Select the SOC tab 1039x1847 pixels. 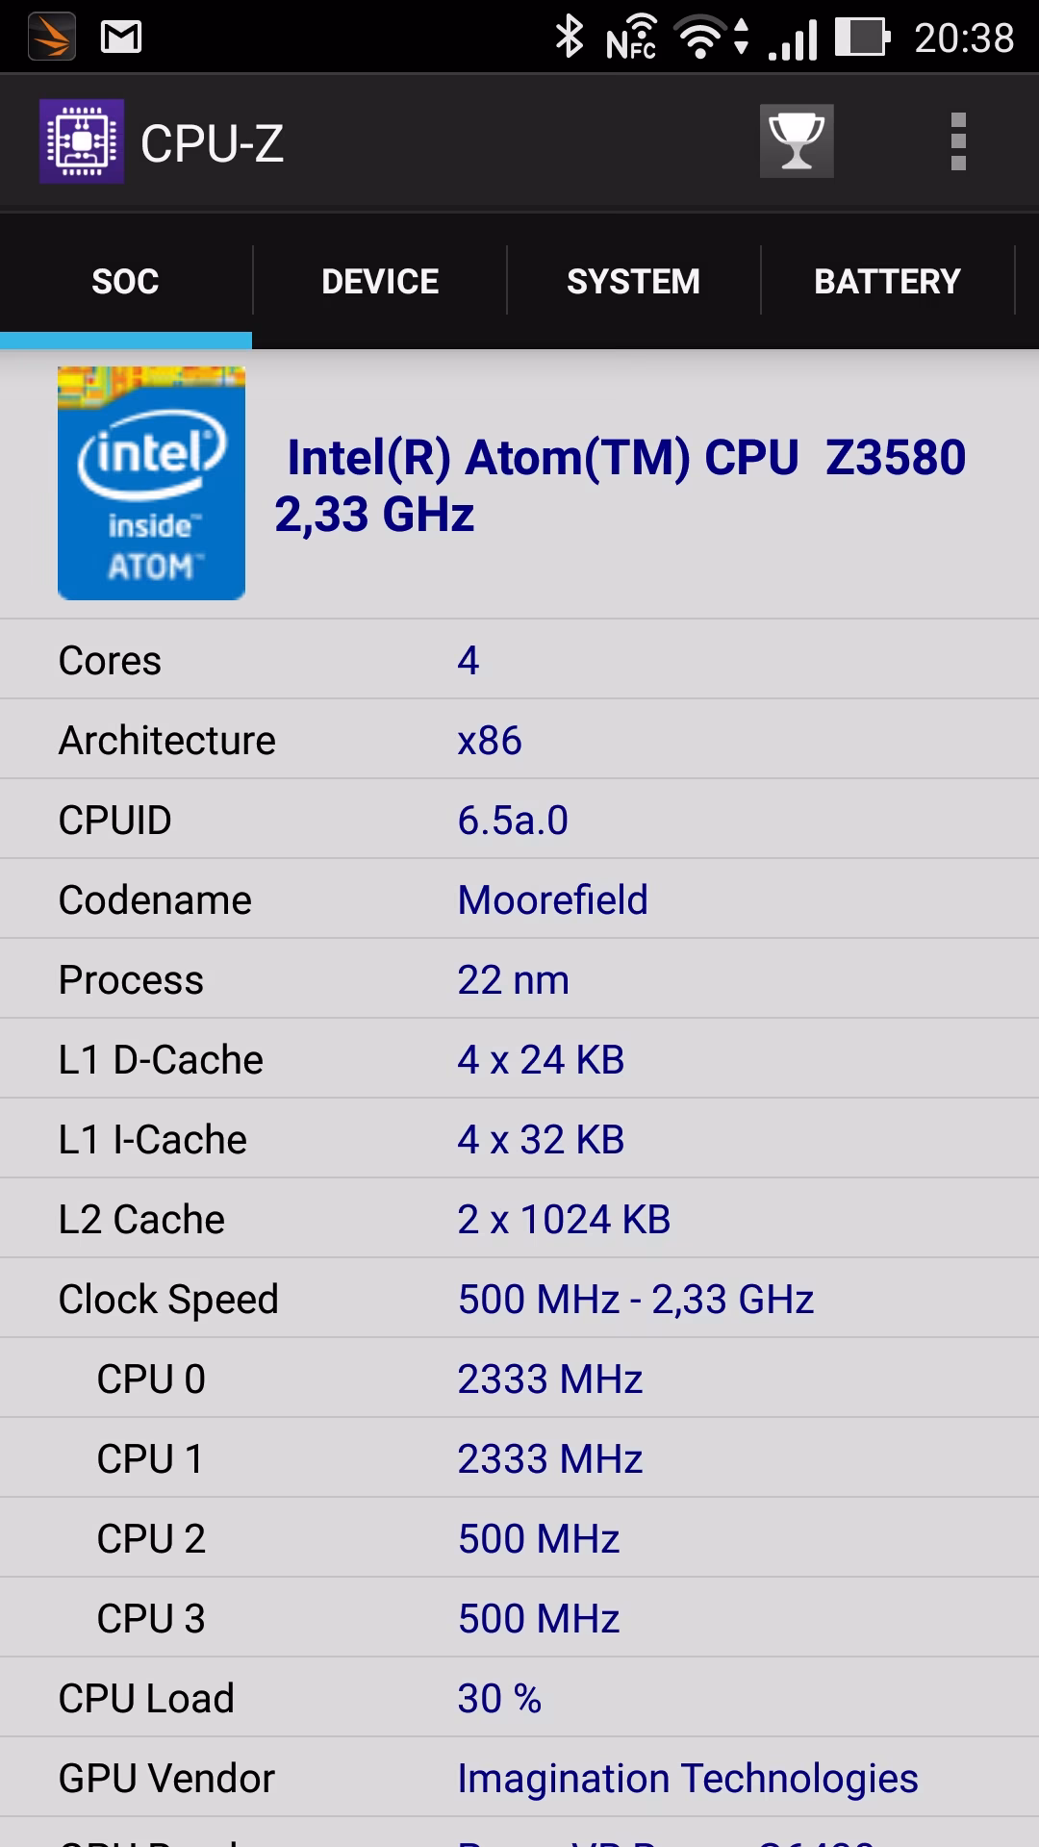125,281
